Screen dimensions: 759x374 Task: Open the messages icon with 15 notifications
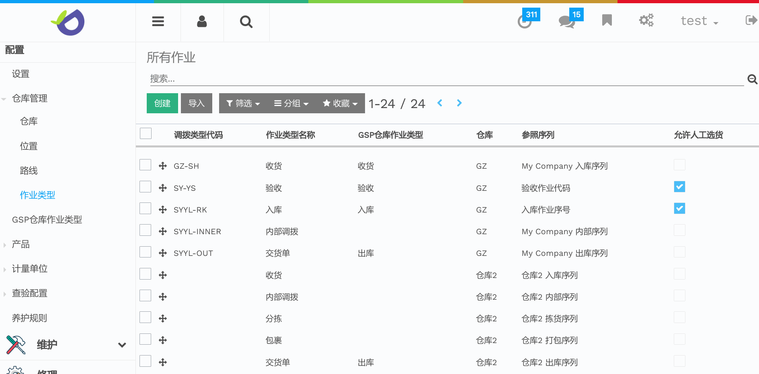click(x=566, y=22)
